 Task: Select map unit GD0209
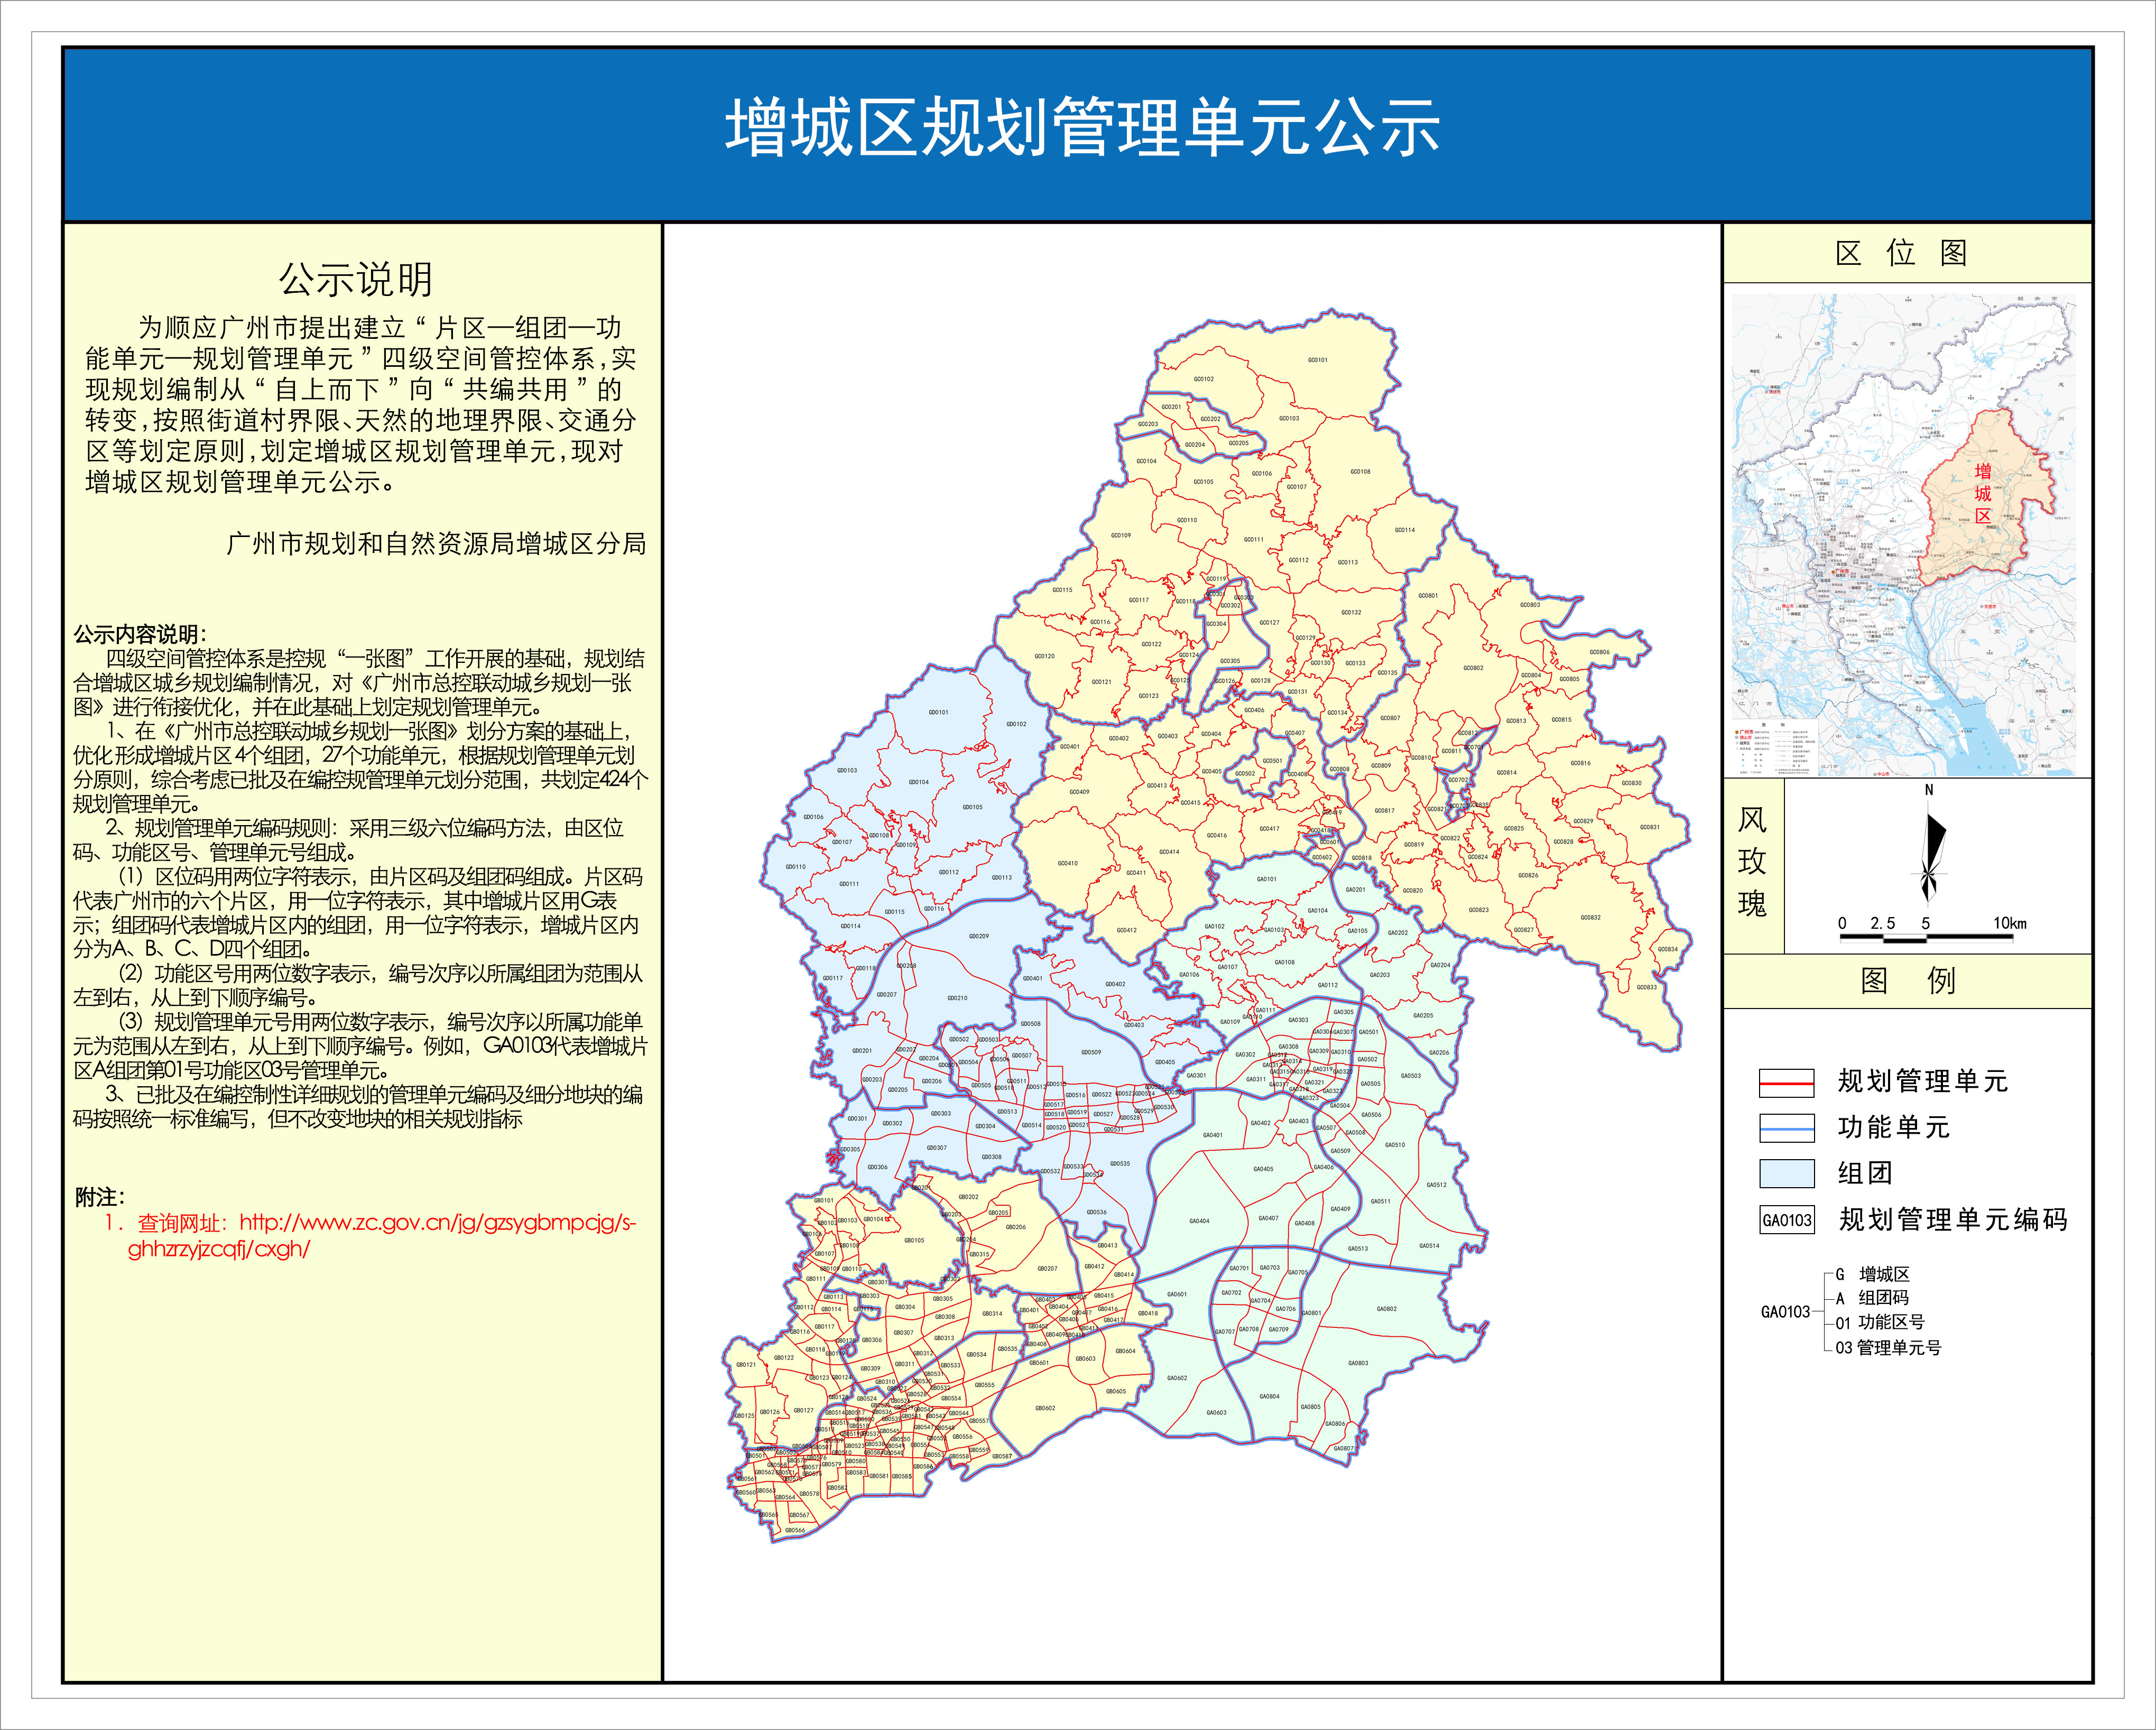(x=978, y=936)
